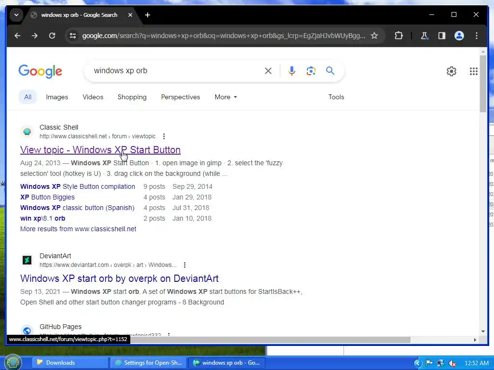Clear the search box text
Image resolution: width=494 pixels, height=370 pixels.
tap(268, 71)
